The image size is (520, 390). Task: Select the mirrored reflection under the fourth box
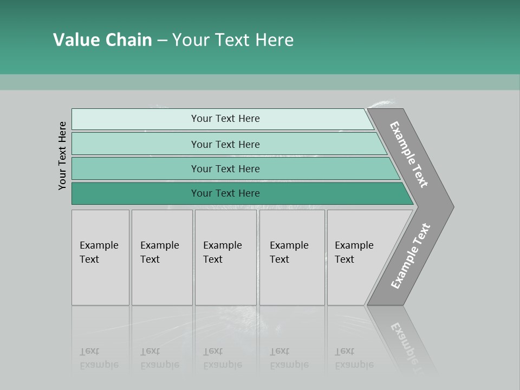click(x=291, y=347)
